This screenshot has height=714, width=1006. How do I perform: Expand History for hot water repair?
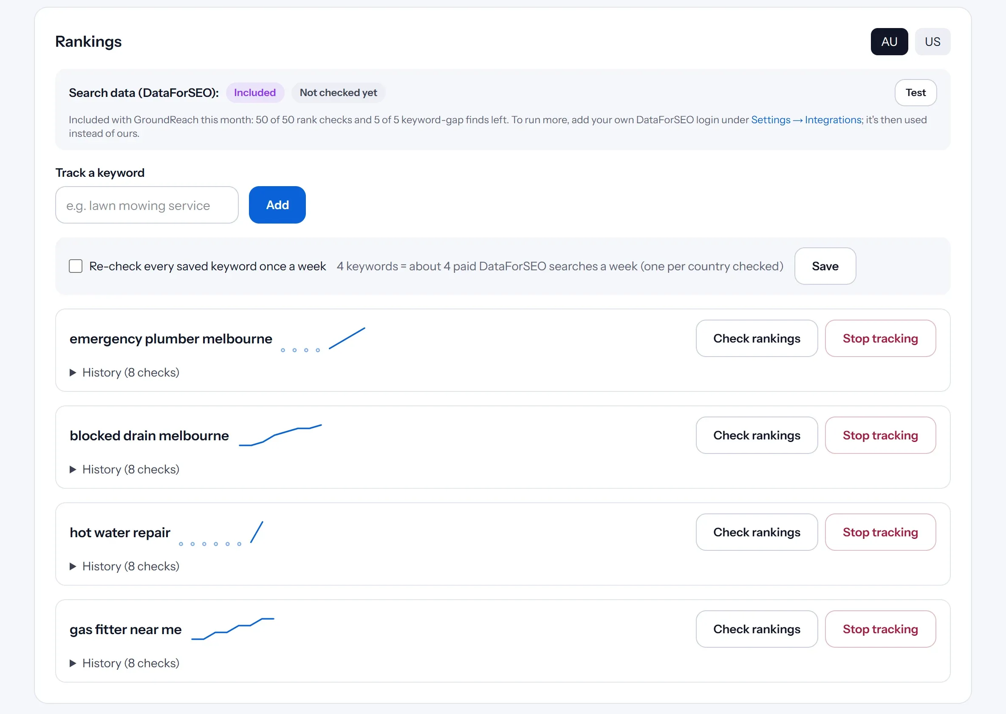(124, 566)
